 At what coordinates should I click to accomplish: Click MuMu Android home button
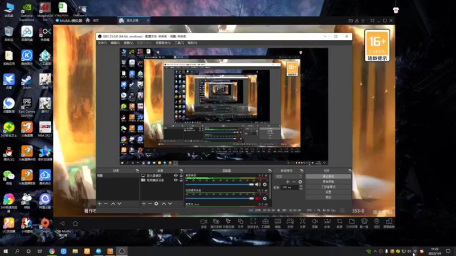75,223
